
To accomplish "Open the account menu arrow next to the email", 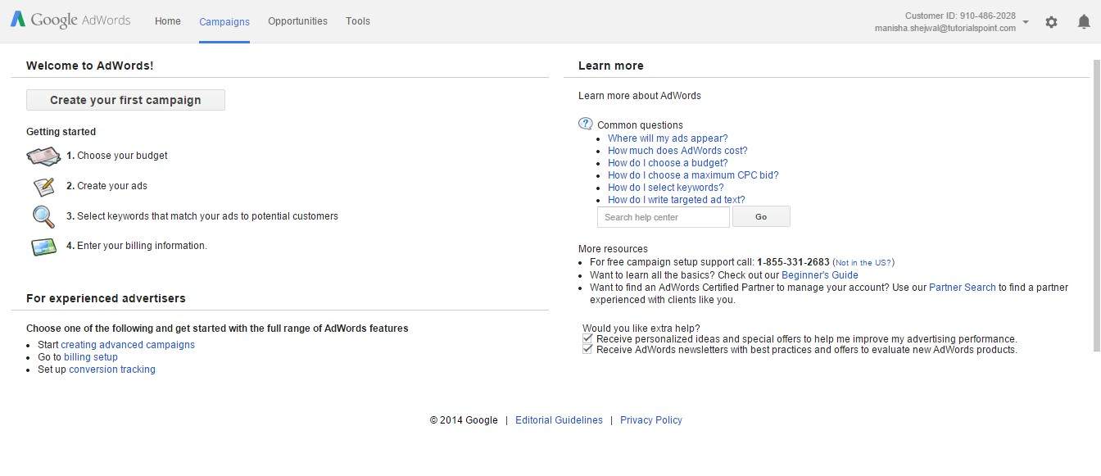I will point(1026,22).
